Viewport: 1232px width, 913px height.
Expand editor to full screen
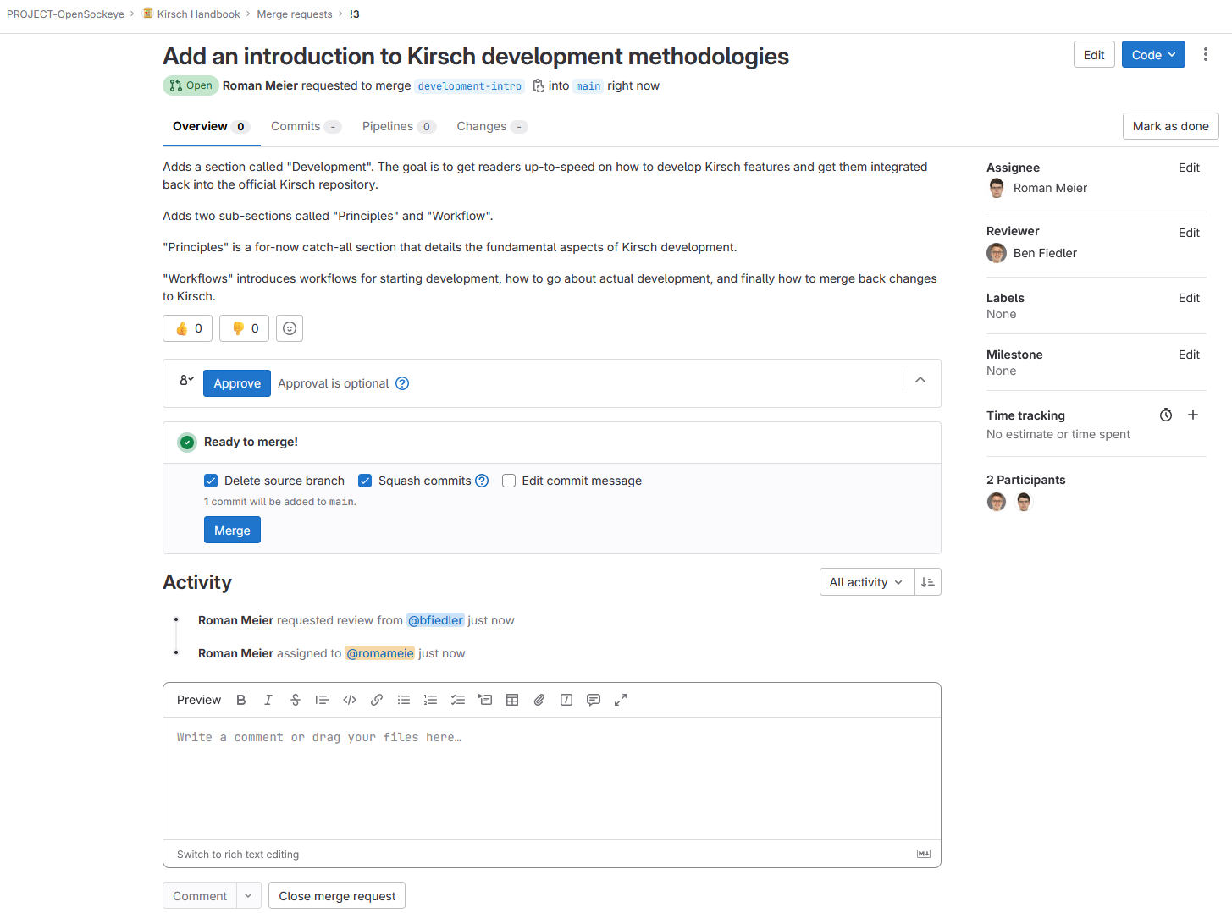621,700
